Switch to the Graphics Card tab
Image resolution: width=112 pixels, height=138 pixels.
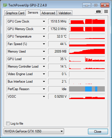[15, 13]
